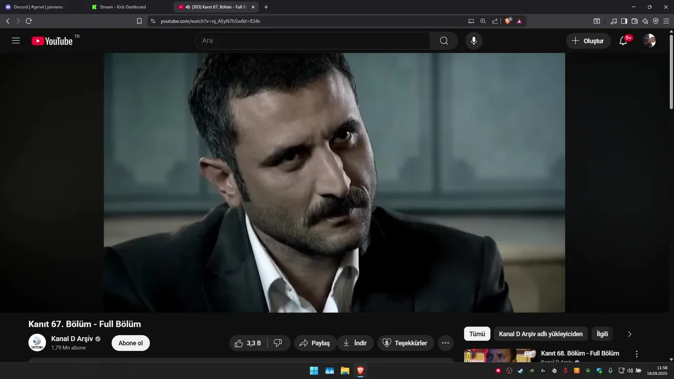Switch to the Discord #genel tab
Image resolution: width=674 pixels, height=379 pixels.
tap(43, 7)
